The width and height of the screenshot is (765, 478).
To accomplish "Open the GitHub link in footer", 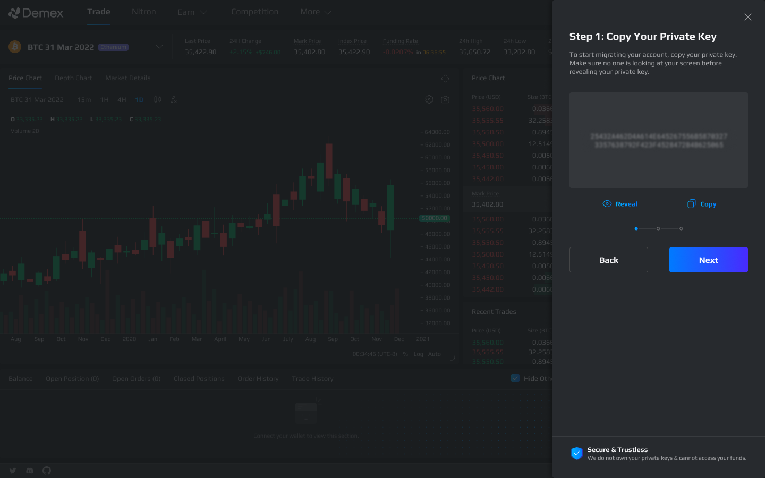I will (x=47, y=471).
